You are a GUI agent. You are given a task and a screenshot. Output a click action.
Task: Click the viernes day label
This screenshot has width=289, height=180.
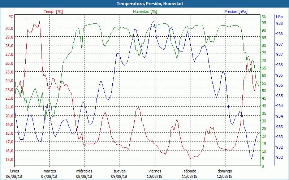(x=155, y=171)
